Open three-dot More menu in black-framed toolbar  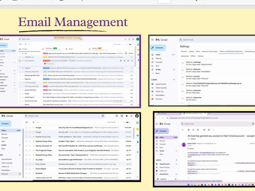[38, 122]
